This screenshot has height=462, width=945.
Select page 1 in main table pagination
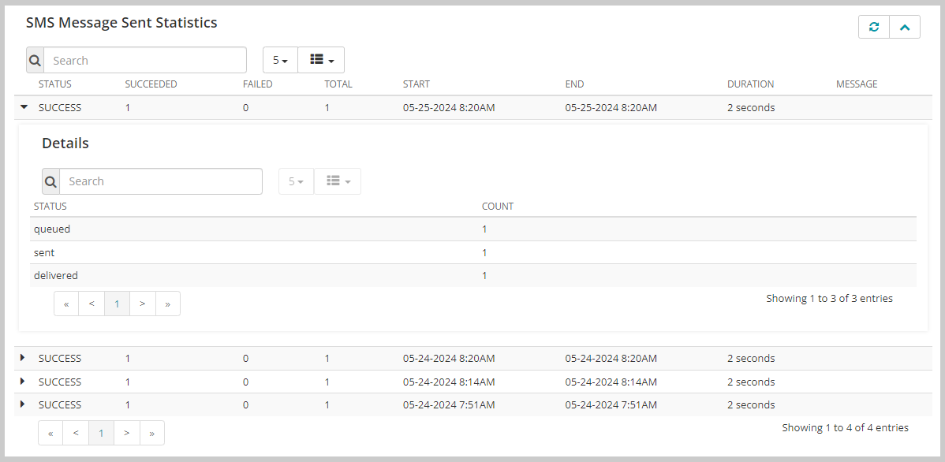click(101, 433)
